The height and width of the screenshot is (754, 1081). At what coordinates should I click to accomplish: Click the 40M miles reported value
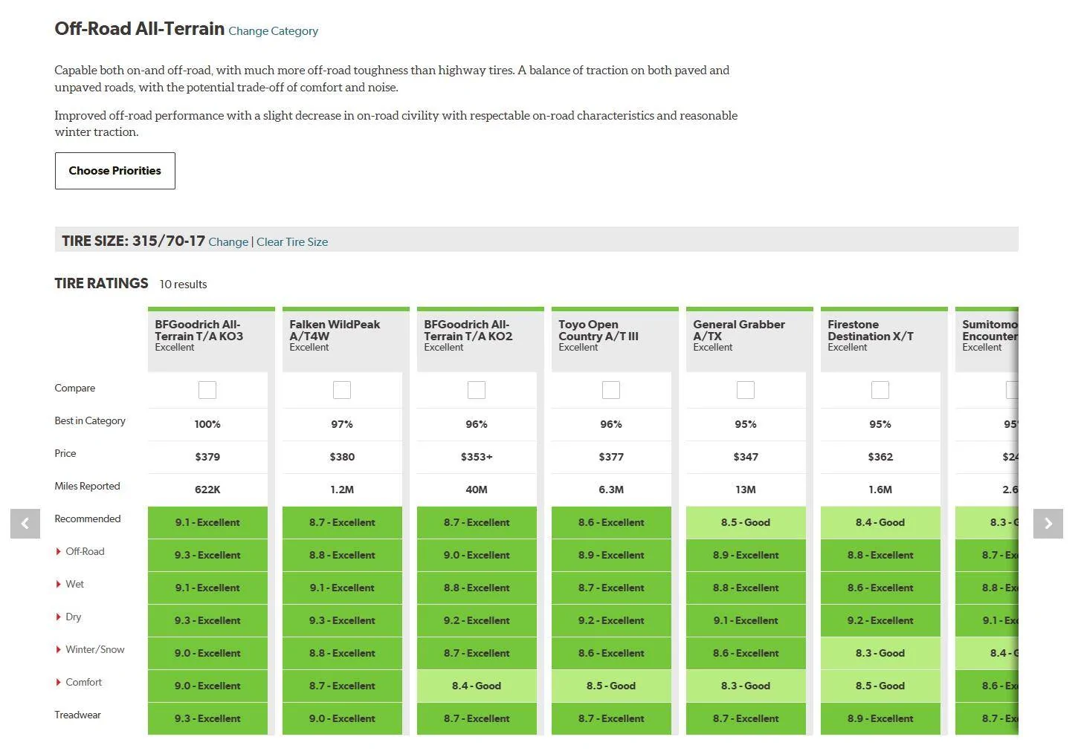(477, 490)
